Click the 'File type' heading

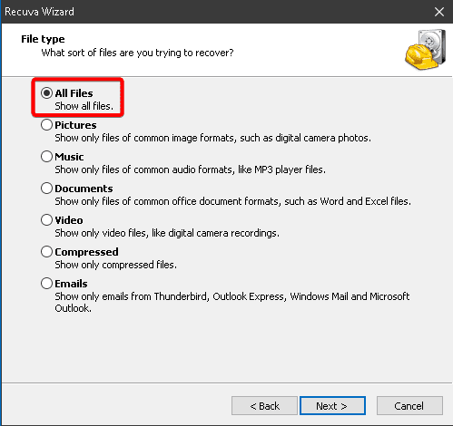coord(43,39)
